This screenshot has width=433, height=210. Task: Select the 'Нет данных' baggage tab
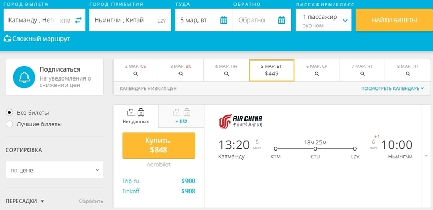click(x=136, y=116)
